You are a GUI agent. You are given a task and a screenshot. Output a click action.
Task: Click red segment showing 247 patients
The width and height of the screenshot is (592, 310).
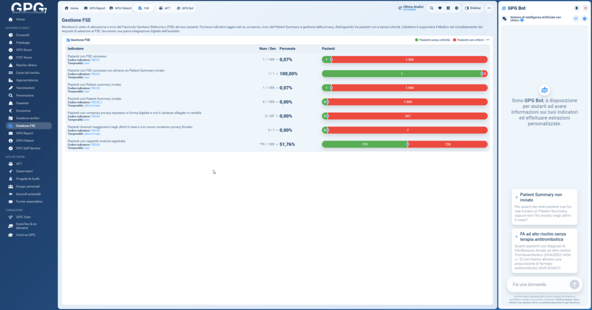point(408,116)
